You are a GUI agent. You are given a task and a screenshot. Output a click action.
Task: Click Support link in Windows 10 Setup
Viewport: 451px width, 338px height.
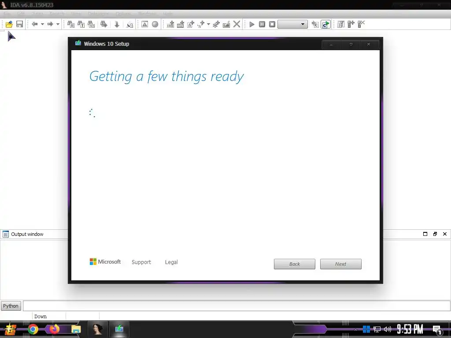[141, 262]
